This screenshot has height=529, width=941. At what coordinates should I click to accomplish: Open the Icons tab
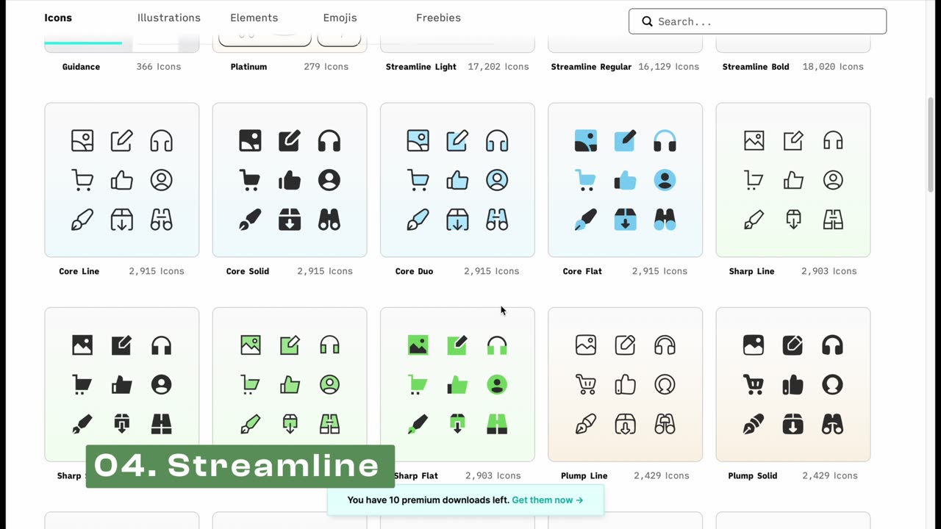58,18
